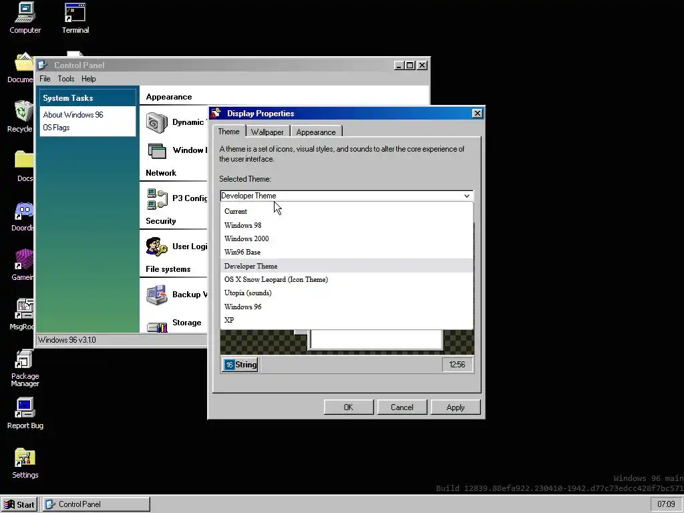Screen dimensions: 684x513
Task: Choose Utopia (sounds) theme option
Action: coord(347,293)
